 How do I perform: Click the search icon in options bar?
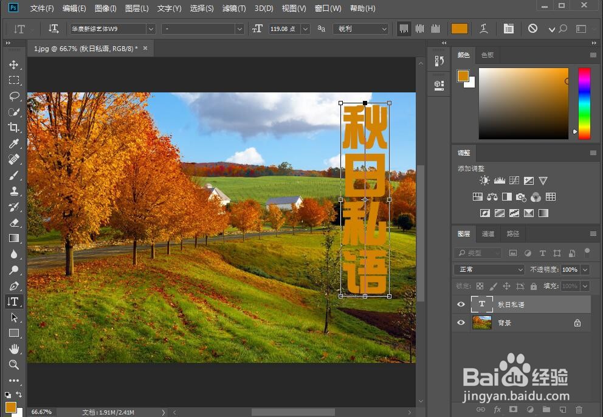click(563, 29)
